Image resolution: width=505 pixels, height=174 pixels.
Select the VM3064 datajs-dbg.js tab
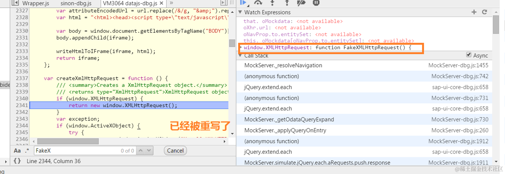point(130,3)
